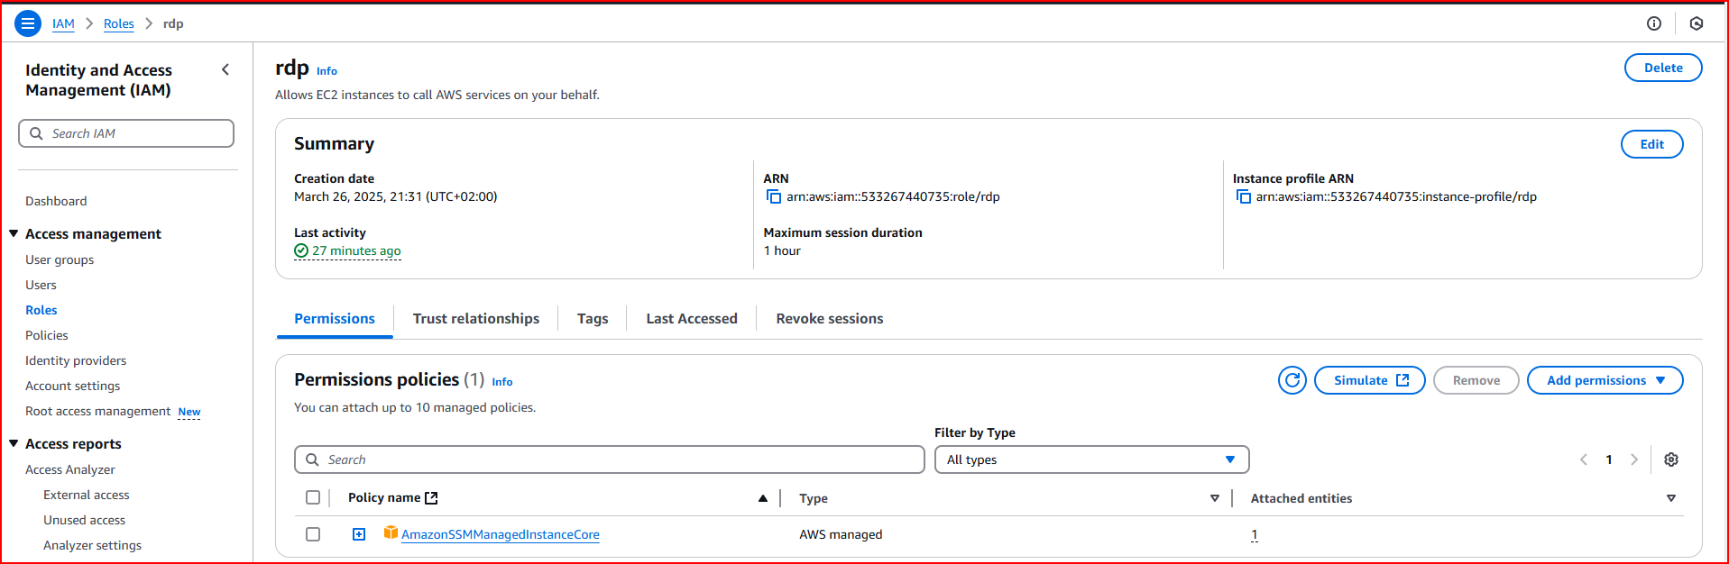Go to Roles breadcrumb link
The height and width of the screenshot is (564, 1729).
point(119,23)
